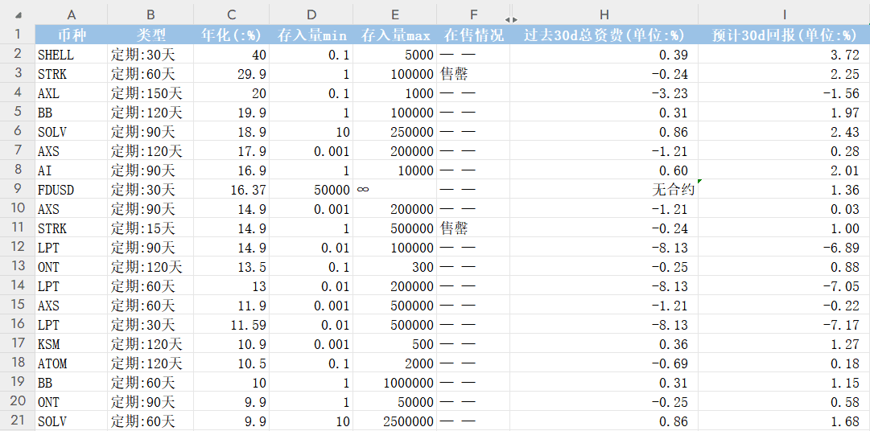Click the 定期:150天 cell

pyautogui.click(x=150, y=93)
